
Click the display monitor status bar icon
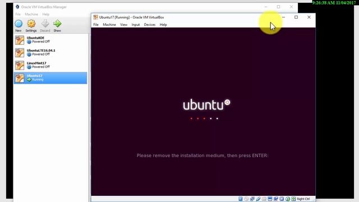click(270, 199)
